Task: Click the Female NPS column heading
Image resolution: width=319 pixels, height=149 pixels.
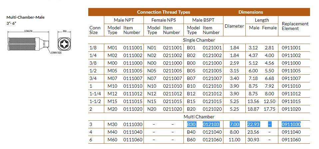Action: click(x=163, y=20)
